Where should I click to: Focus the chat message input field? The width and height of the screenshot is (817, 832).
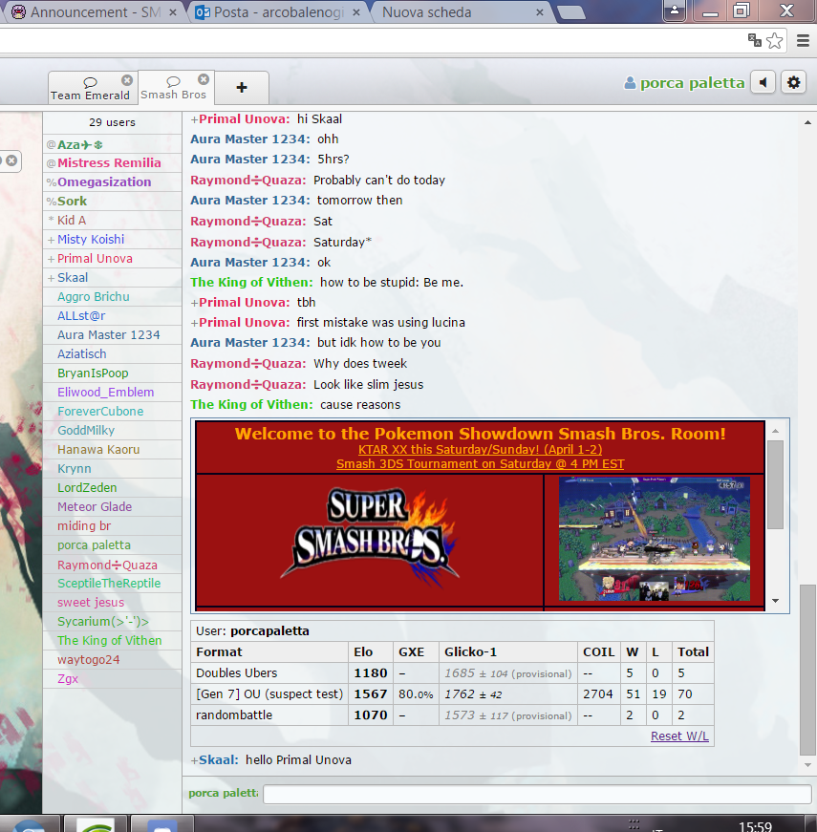click(537, 794)
